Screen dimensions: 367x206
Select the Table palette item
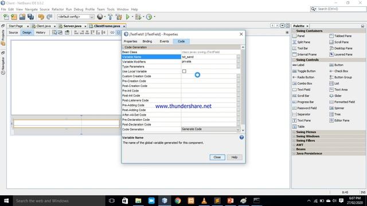click(x=299, y=126)
